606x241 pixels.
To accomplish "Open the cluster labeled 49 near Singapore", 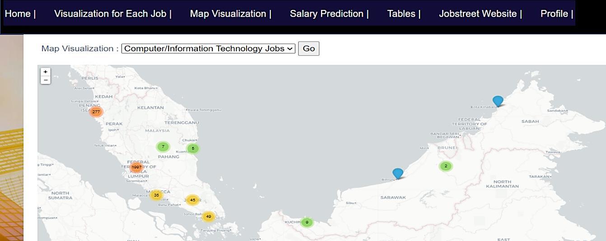I will pyautogui.click(x=208, y=217).
